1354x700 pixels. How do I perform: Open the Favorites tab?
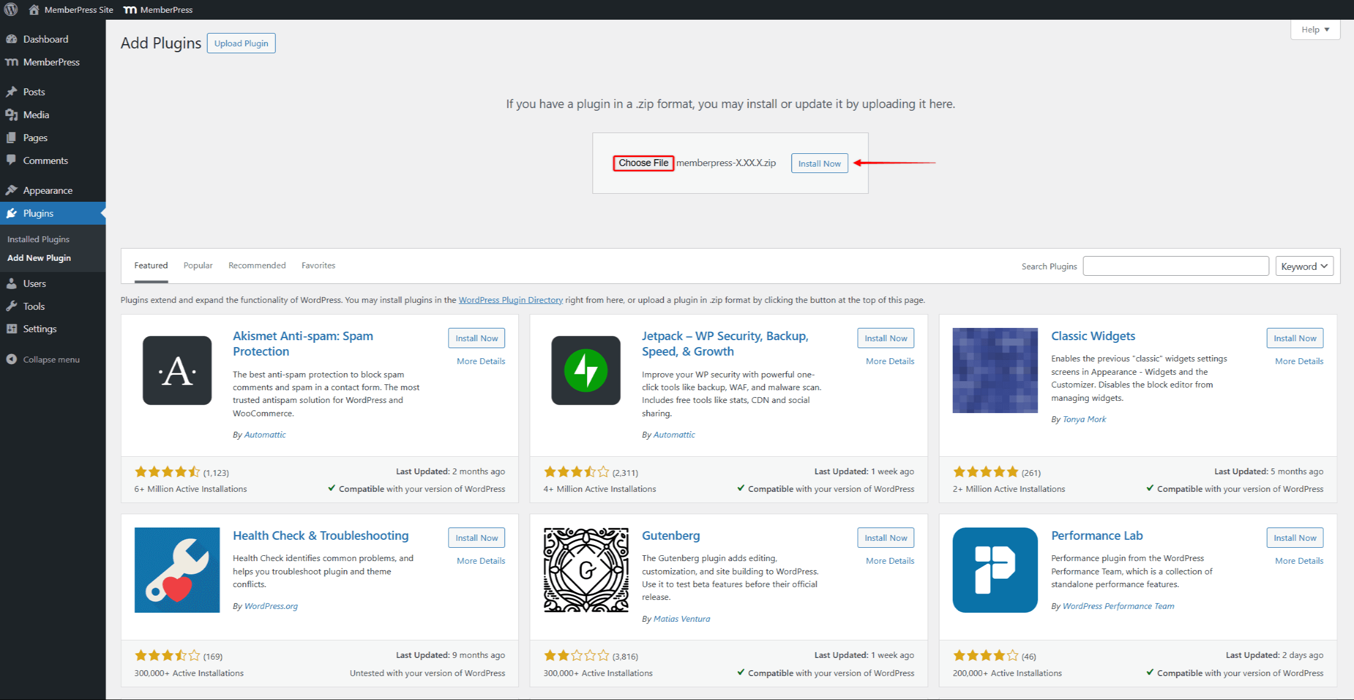[x=318, y=265]
